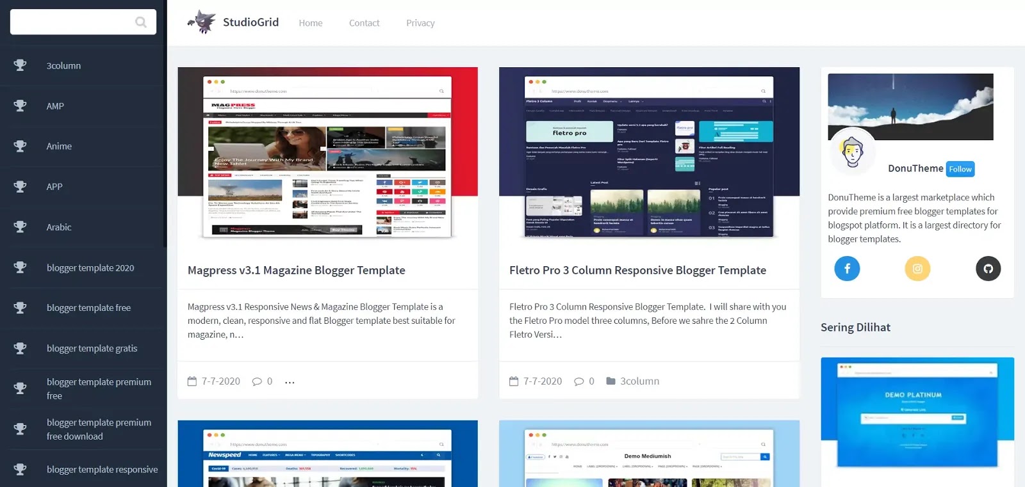Click the Sering Dilihat heading

pyautogui.click(x=855, y=327)
